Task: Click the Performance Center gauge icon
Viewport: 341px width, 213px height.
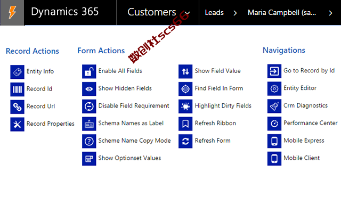Action: click(274, 124)
